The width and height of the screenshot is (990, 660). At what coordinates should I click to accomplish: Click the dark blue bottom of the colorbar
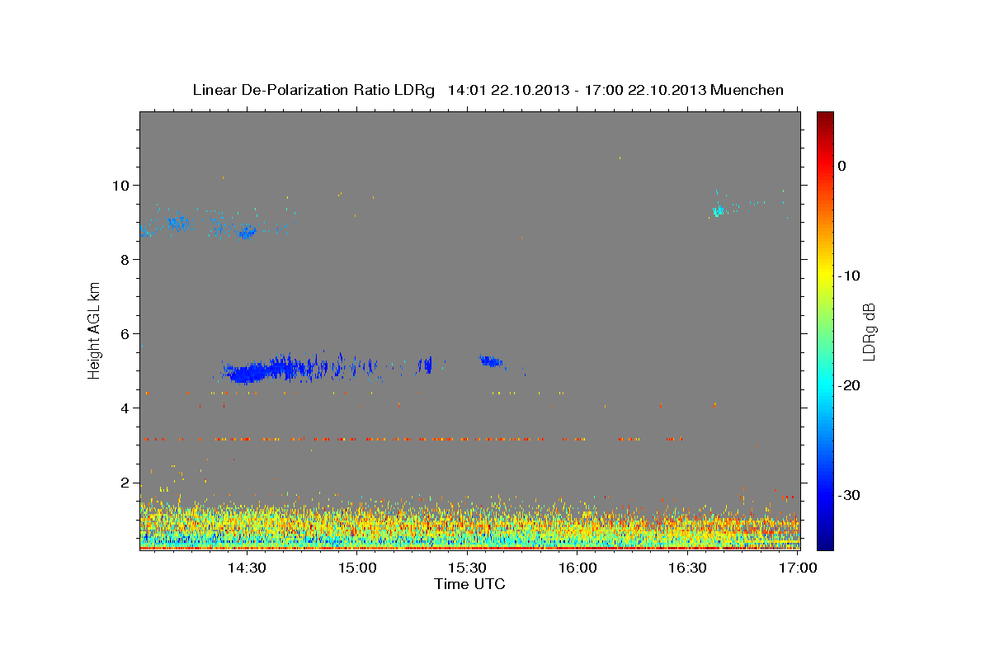pyautogui.click(x=825, y=542)
